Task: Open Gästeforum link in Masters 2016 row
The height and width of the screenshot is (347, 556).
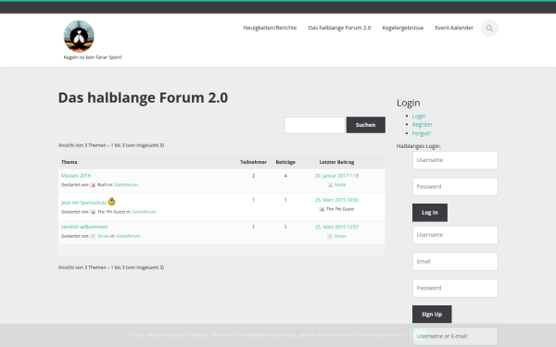Action: click(126, 185)
